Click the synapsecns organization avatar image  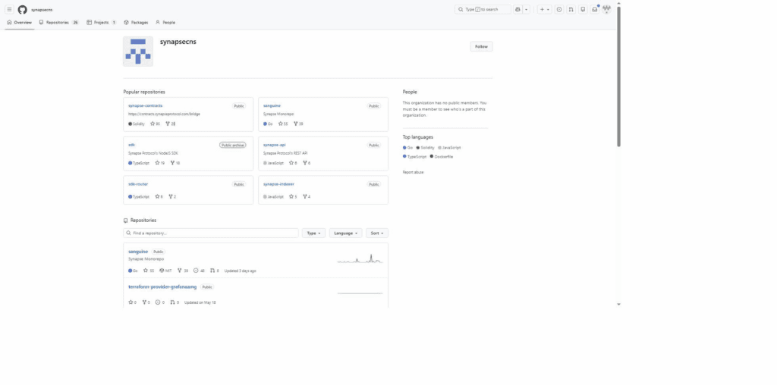[x=138, y=51]
